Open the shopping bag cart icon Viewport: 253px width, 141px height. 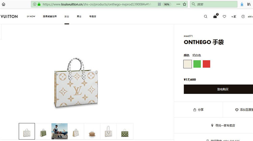(x=215, y=16)
